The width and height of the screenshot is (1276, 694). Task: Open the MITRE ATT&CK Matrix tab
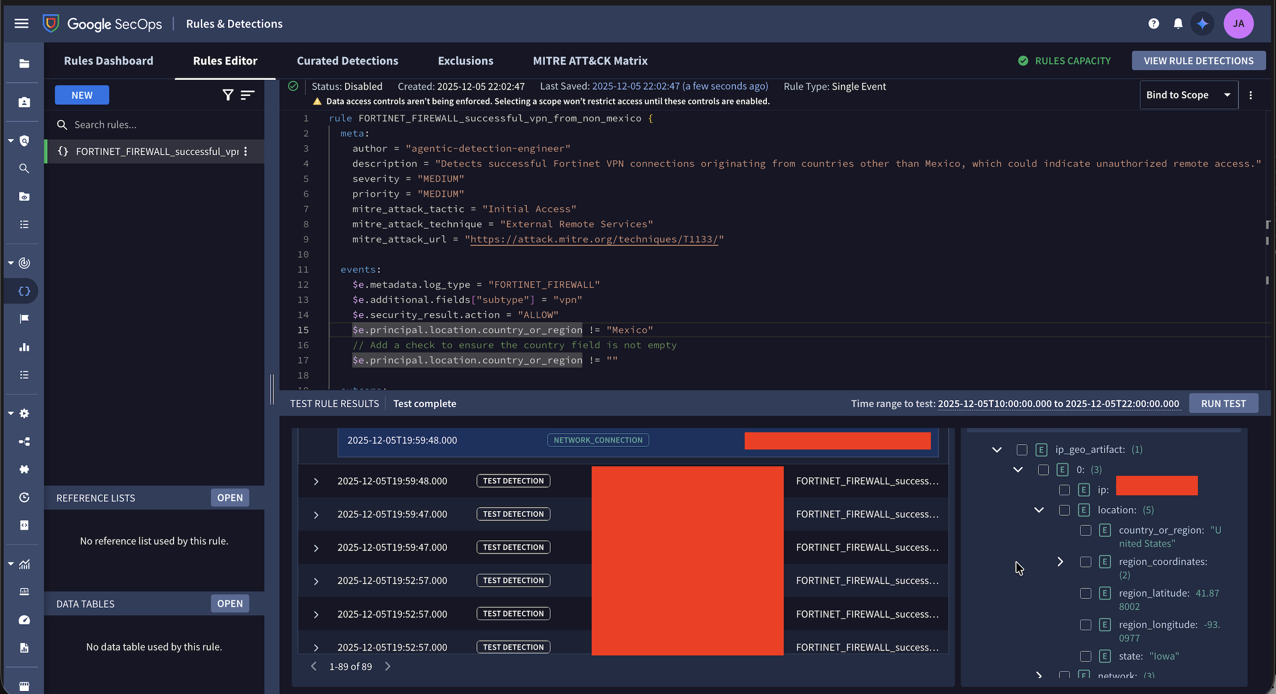(590, 60)
